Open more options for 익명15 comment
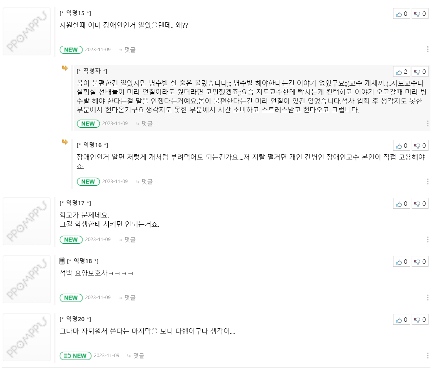 tap(428, 49)
